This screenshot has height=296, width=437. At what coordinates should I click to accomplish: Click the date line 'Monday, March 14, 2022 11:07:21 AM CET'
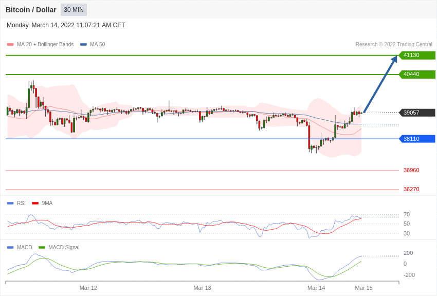(x=66, y=25)
